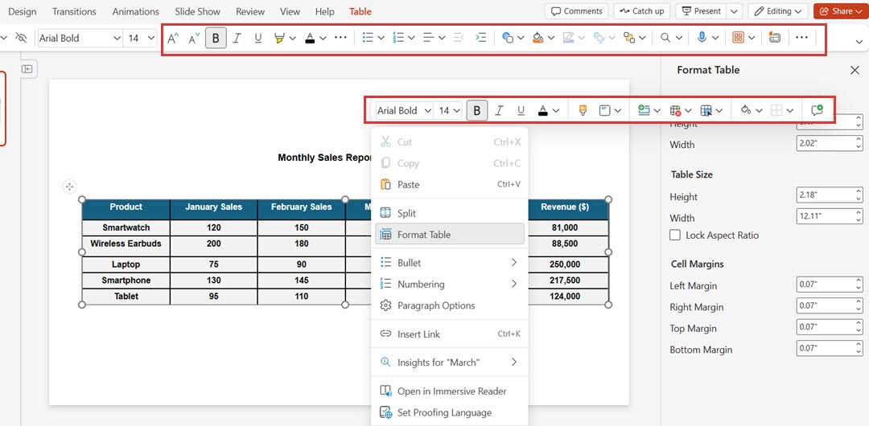Expand the Dictate dropdown arrow

click(715, 39)
